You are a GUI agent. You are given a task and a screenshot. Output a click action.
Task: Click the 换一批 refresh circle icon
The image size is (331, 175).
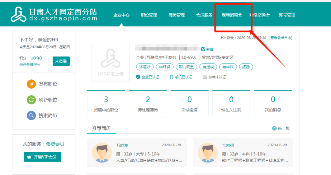(274, 128)
